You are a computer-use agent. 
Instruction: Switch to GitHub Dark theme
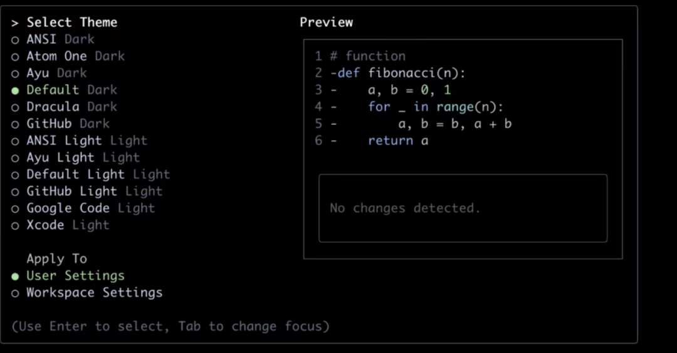coord(68,124)
